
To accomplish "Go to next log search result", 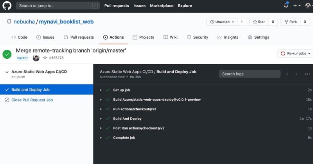I will click(296, 74).
